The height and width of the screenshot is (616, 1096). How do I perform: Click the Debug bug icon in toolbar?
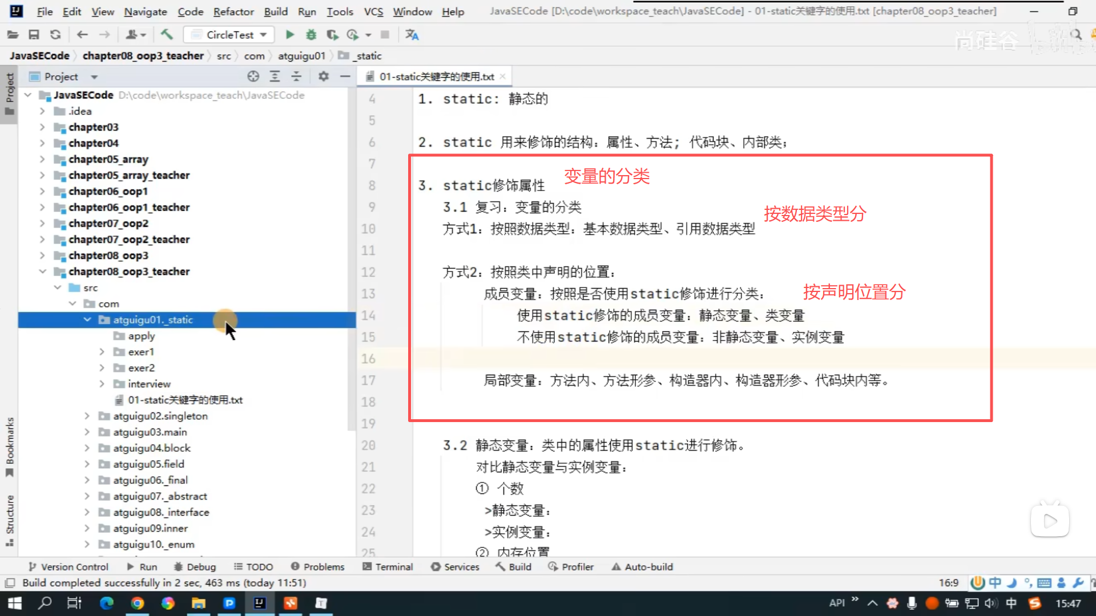tap(311, 35)
